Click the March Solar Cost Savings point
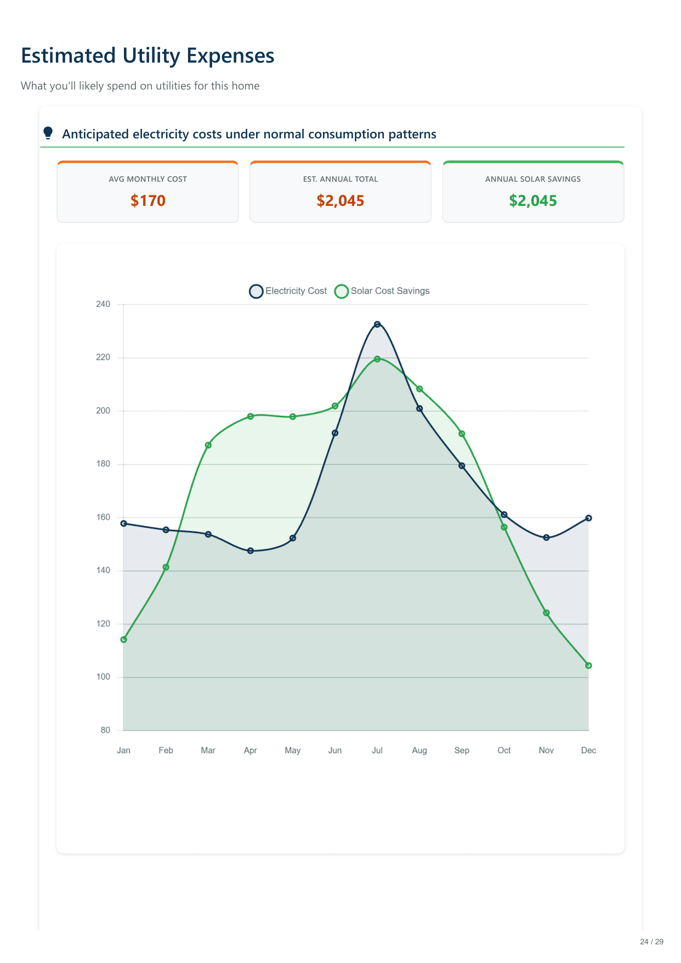The height and width of the screenshot is (963, 681). pos(208,445)
